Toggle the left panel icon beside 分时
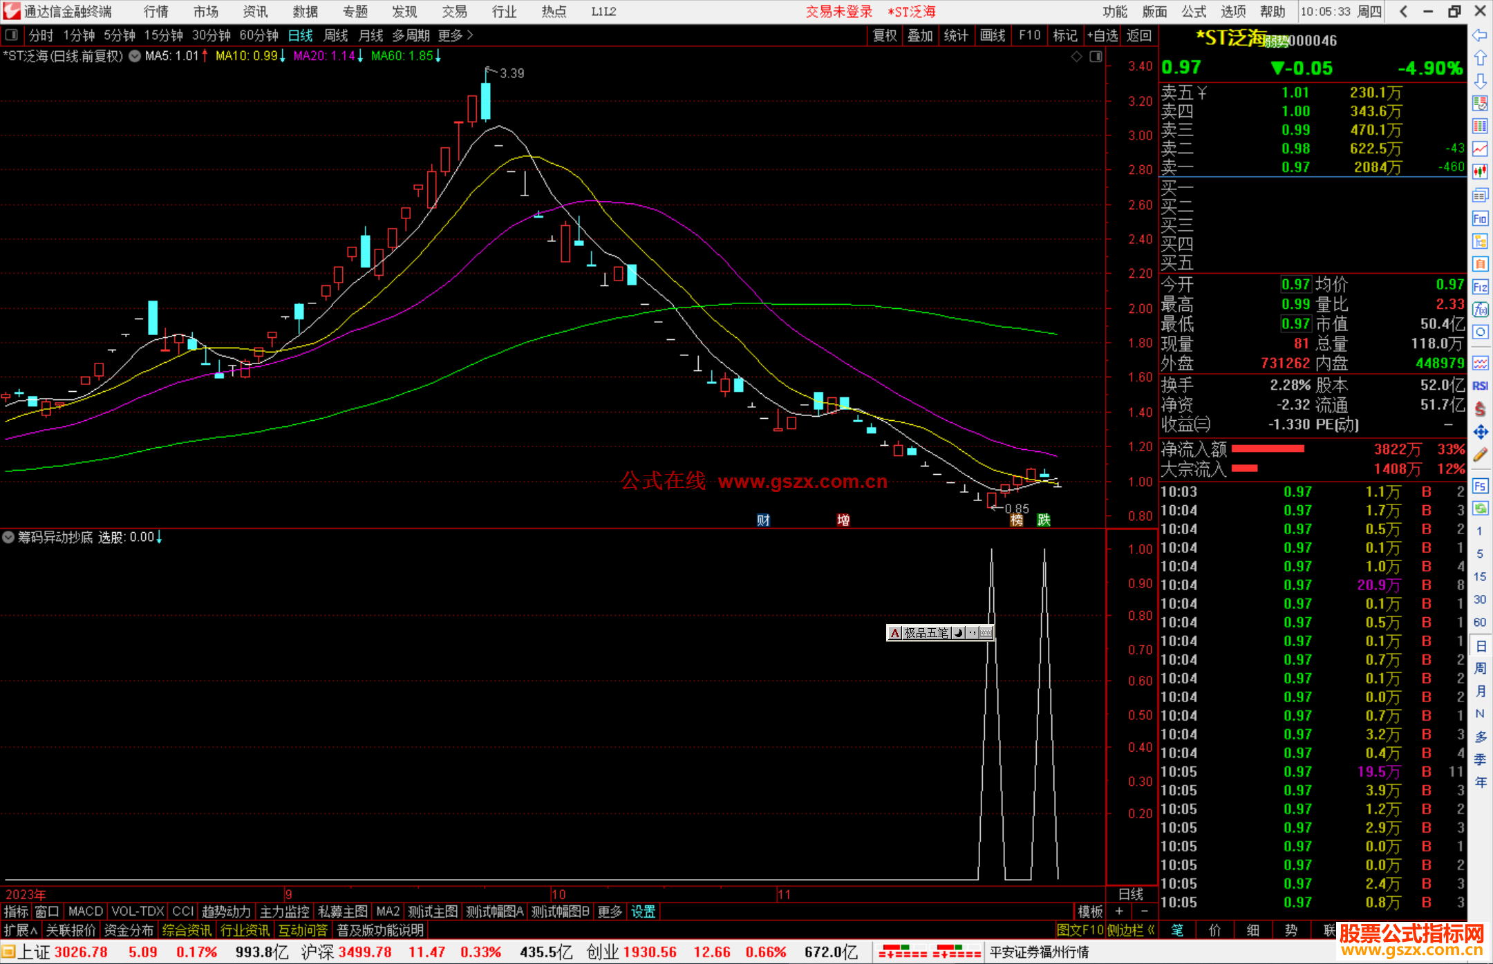 tap(12, 35)
